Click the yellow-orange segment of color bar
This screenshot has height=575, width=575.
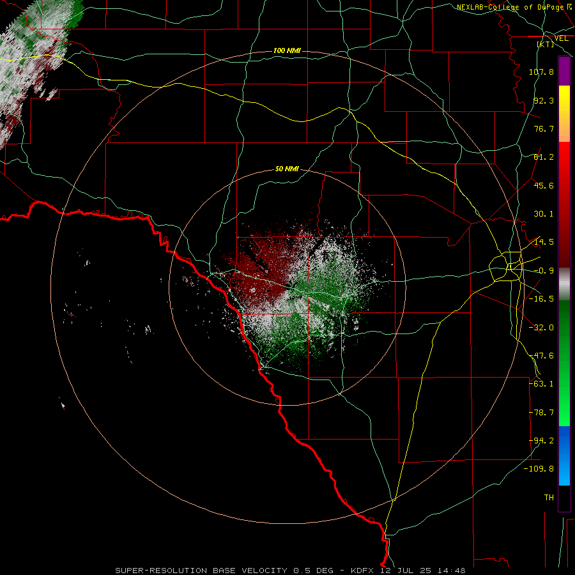click(x=564, y=114)
